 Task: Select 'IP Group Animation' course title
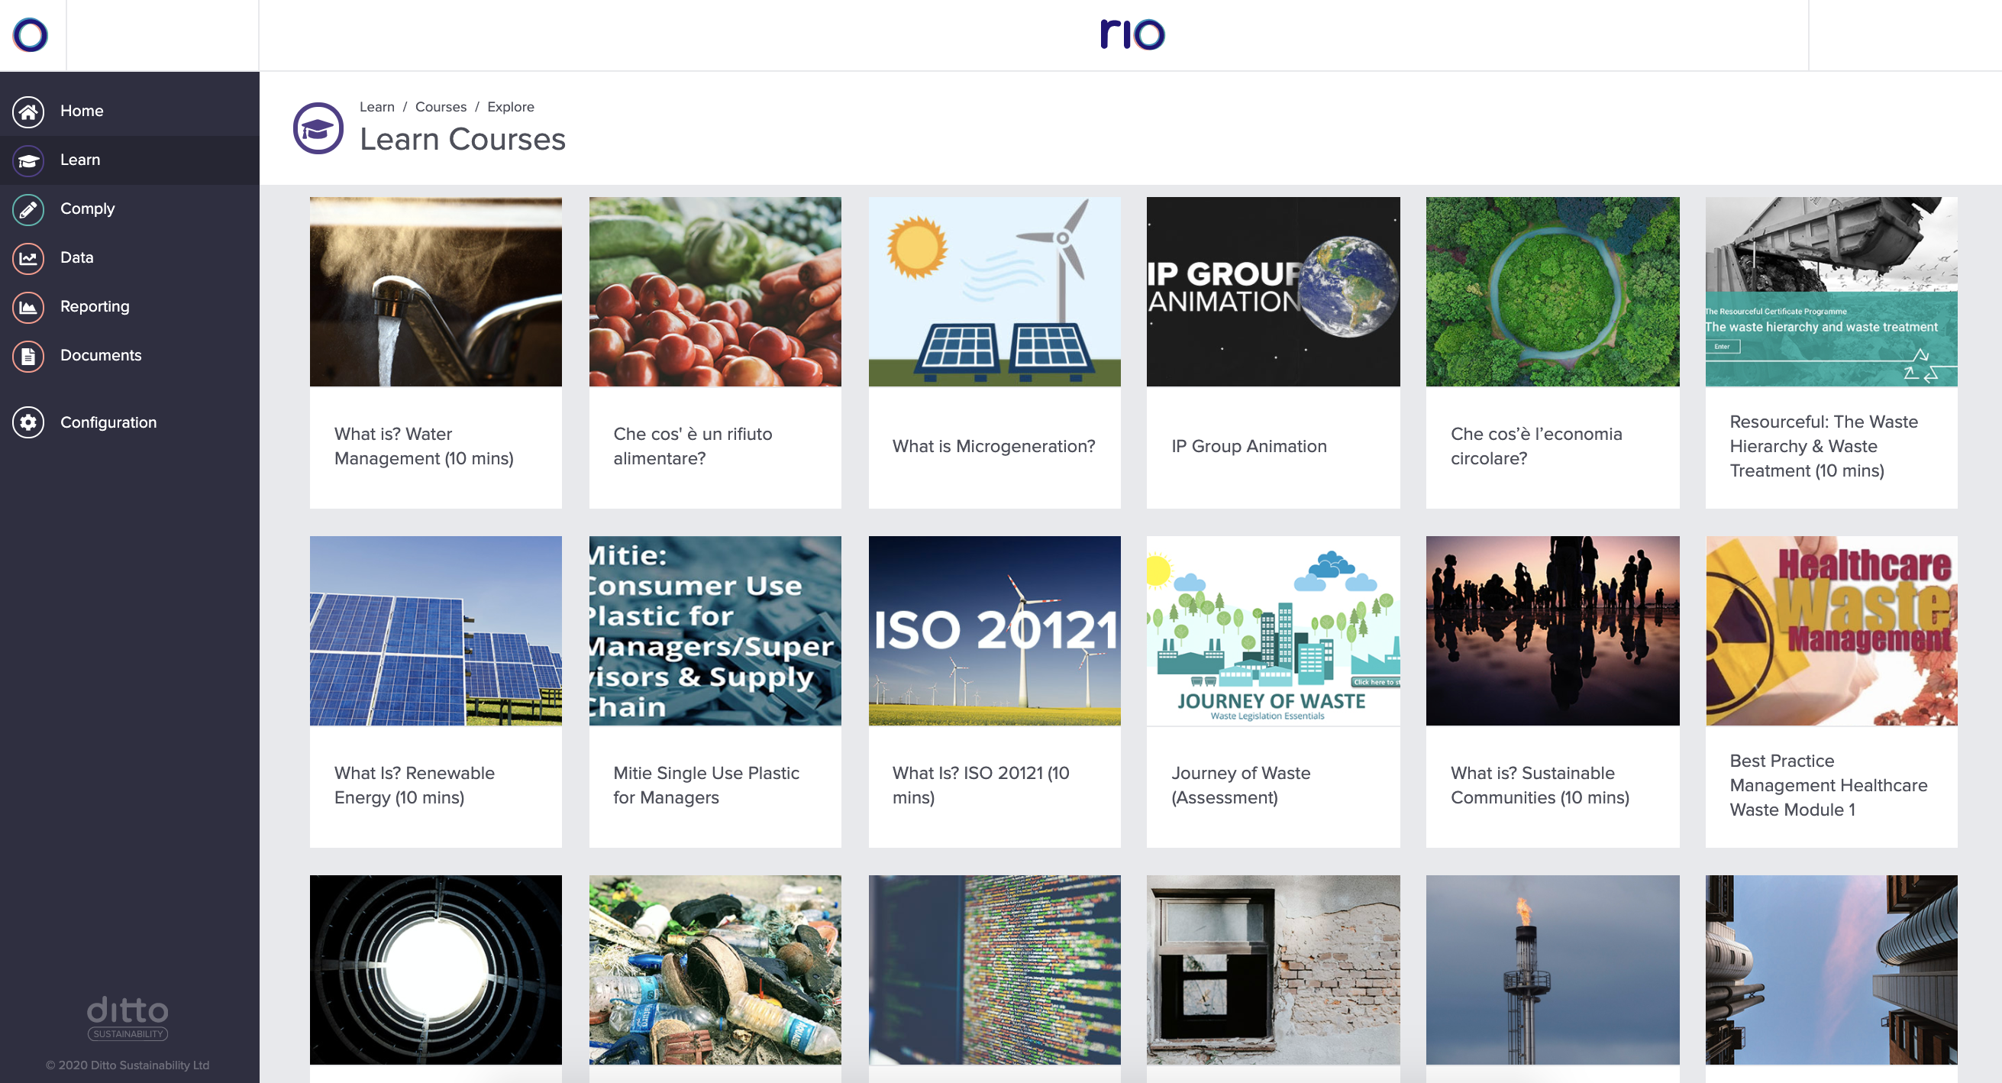pyautogui.click(x=1249, y=447)
